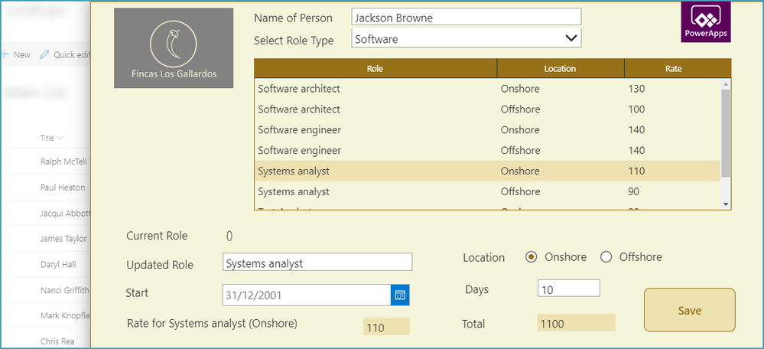Click the Save button
The height and width of the screenshot is (349, 764).
pyautogui.click(x=689, y=310)
